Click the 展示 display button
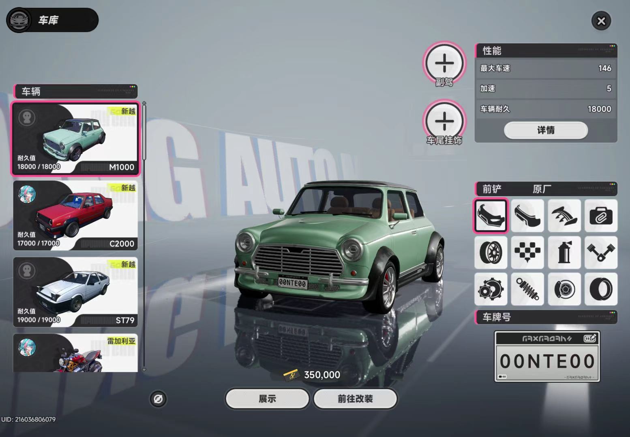This screenshot has width=630, height=437. pos(267,399)
